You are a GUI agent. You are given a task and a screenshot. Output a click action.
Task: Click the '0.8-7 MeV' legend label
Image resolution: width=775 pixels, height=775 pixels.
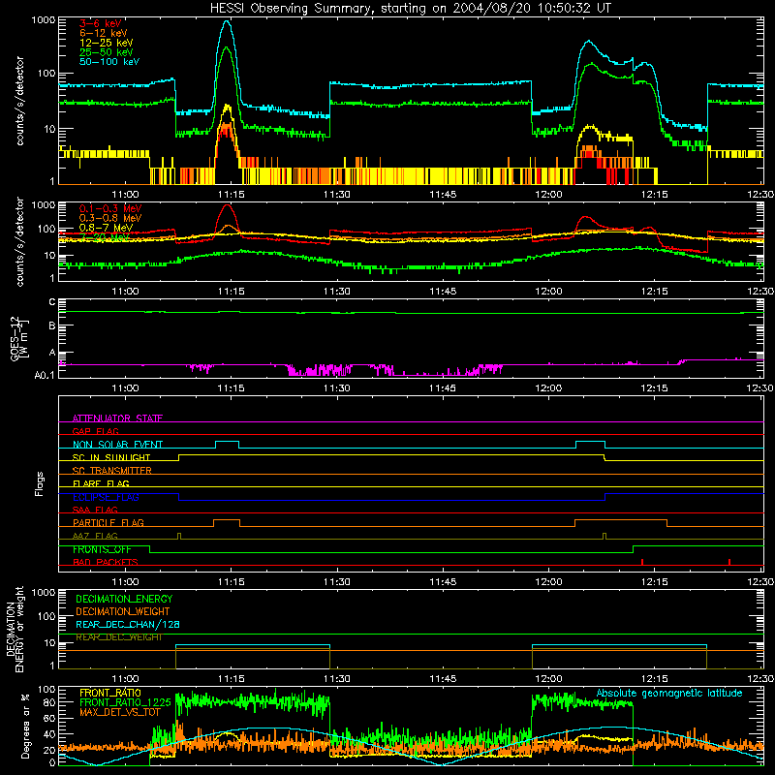107,228
